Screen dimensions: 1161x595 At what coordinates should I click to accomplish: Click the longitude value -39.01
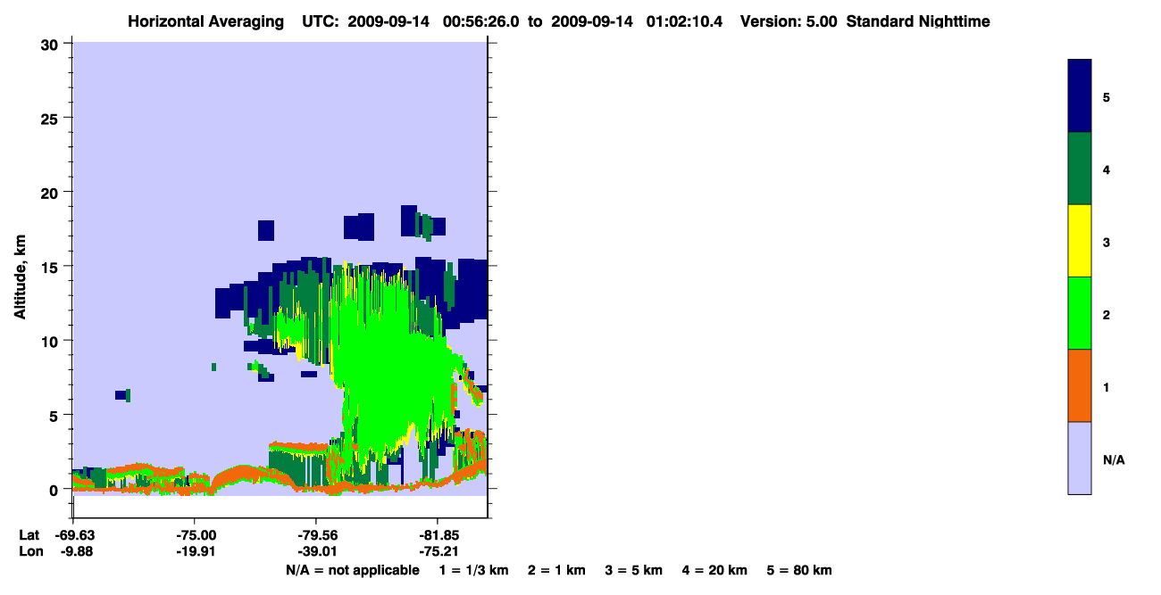pyautogui.click(x=316, y=551)
